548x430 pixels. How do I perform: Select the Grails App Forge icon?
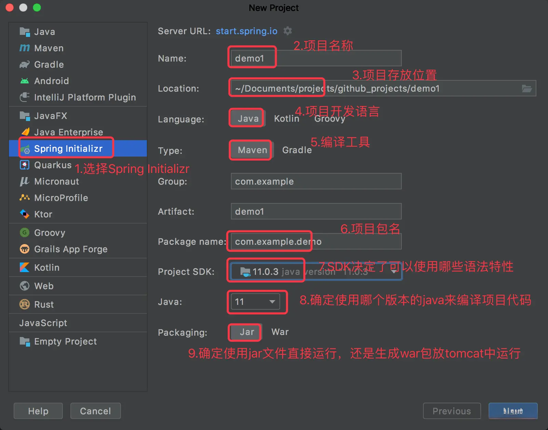pos(25,249)
